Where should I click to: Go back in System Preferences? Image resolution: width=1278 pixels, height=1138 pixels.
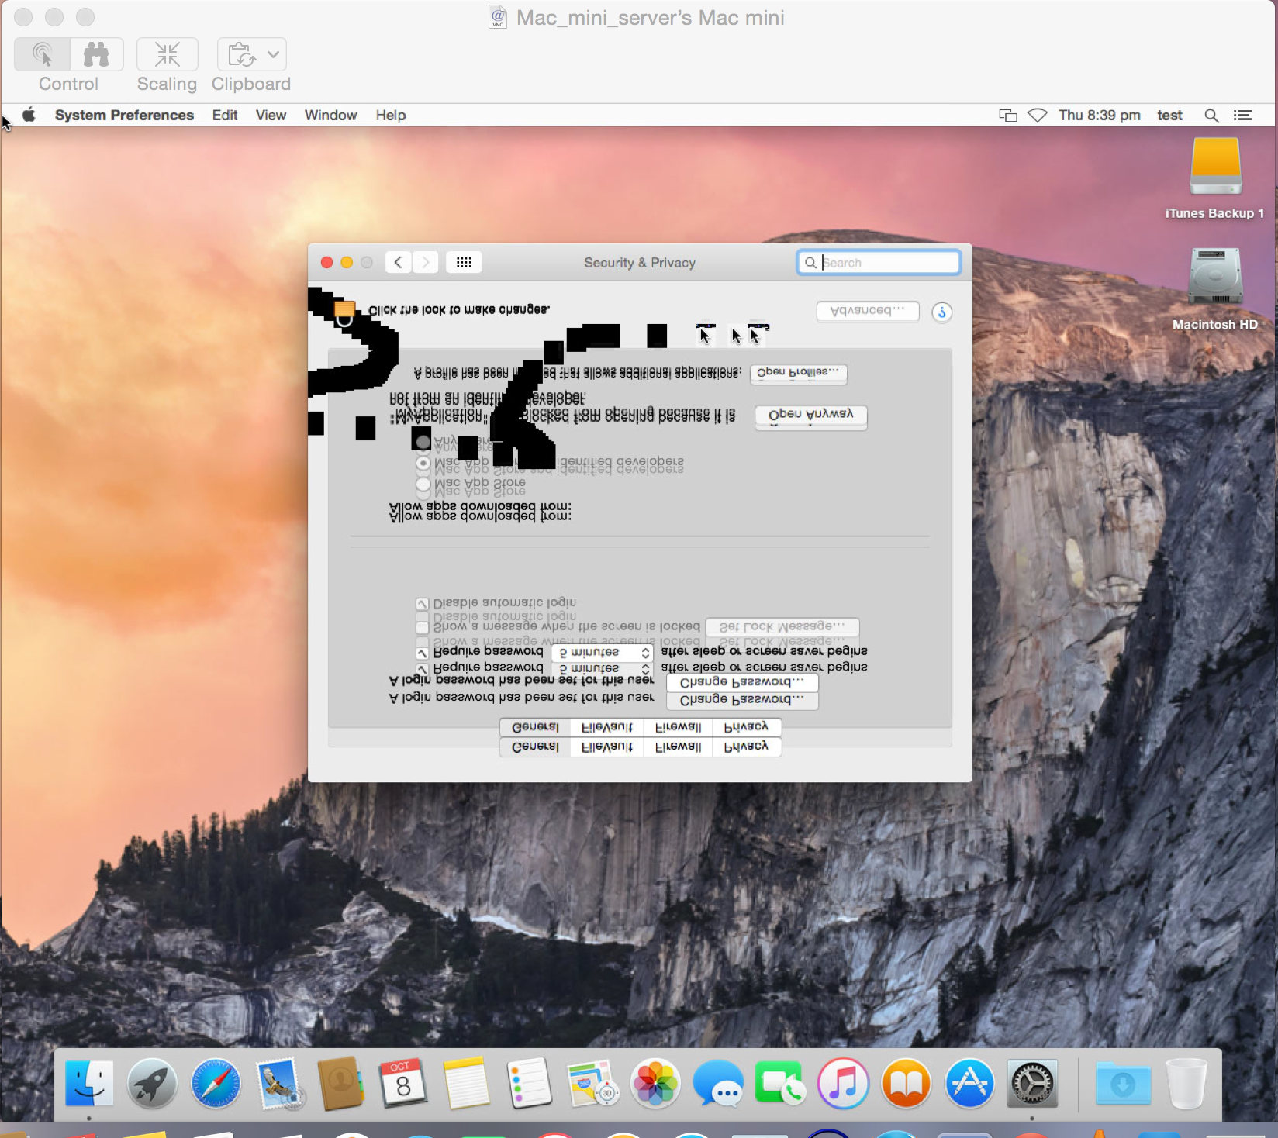pos(398,262)
